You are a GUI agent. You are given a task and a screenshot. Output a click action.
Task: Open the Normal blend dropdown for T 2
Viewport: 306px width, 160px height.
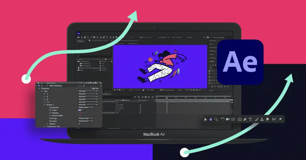click(x=88, y=102)
